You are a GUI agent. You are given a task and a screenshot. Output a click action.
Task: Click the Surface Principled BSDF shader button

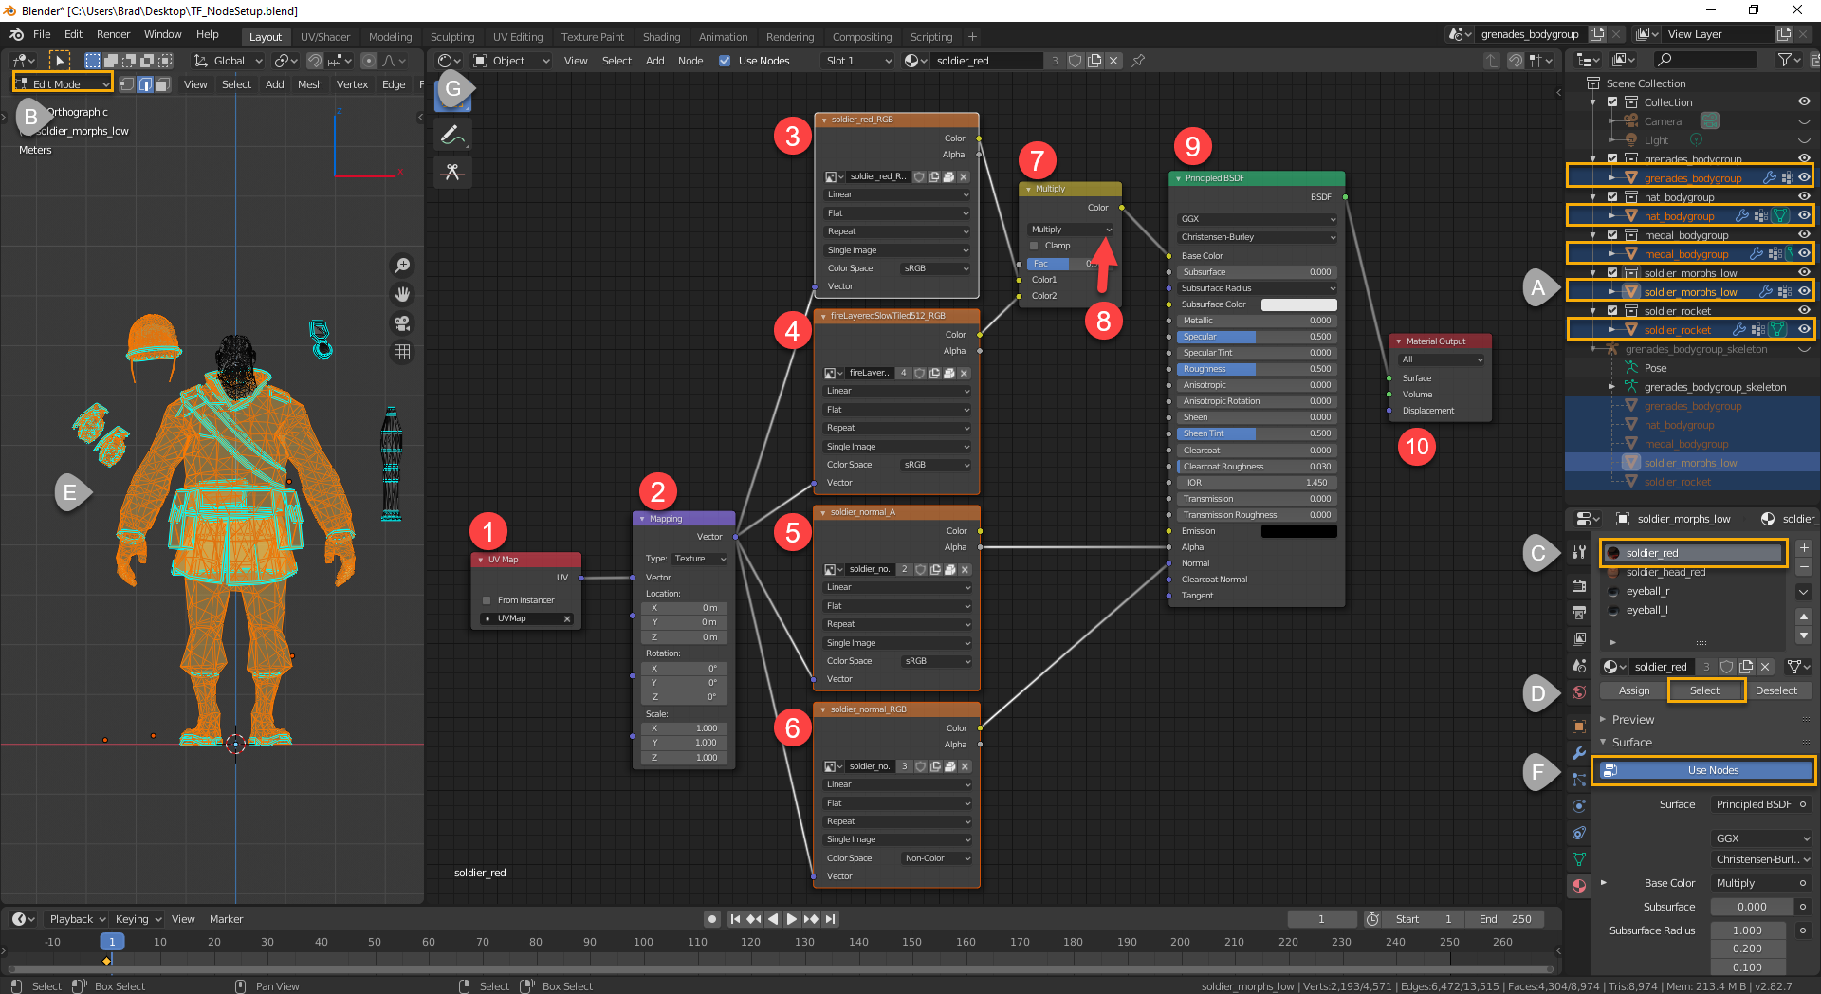[1763, 804]
